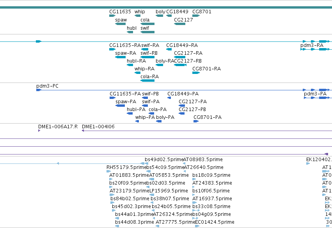Click the CG11635-PA protein label
The image size is (332, 228).
click(125, 94)
